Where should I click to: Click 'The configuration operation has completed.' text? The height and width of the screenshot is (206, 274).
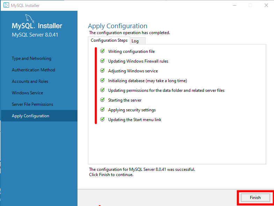[129, 33]
